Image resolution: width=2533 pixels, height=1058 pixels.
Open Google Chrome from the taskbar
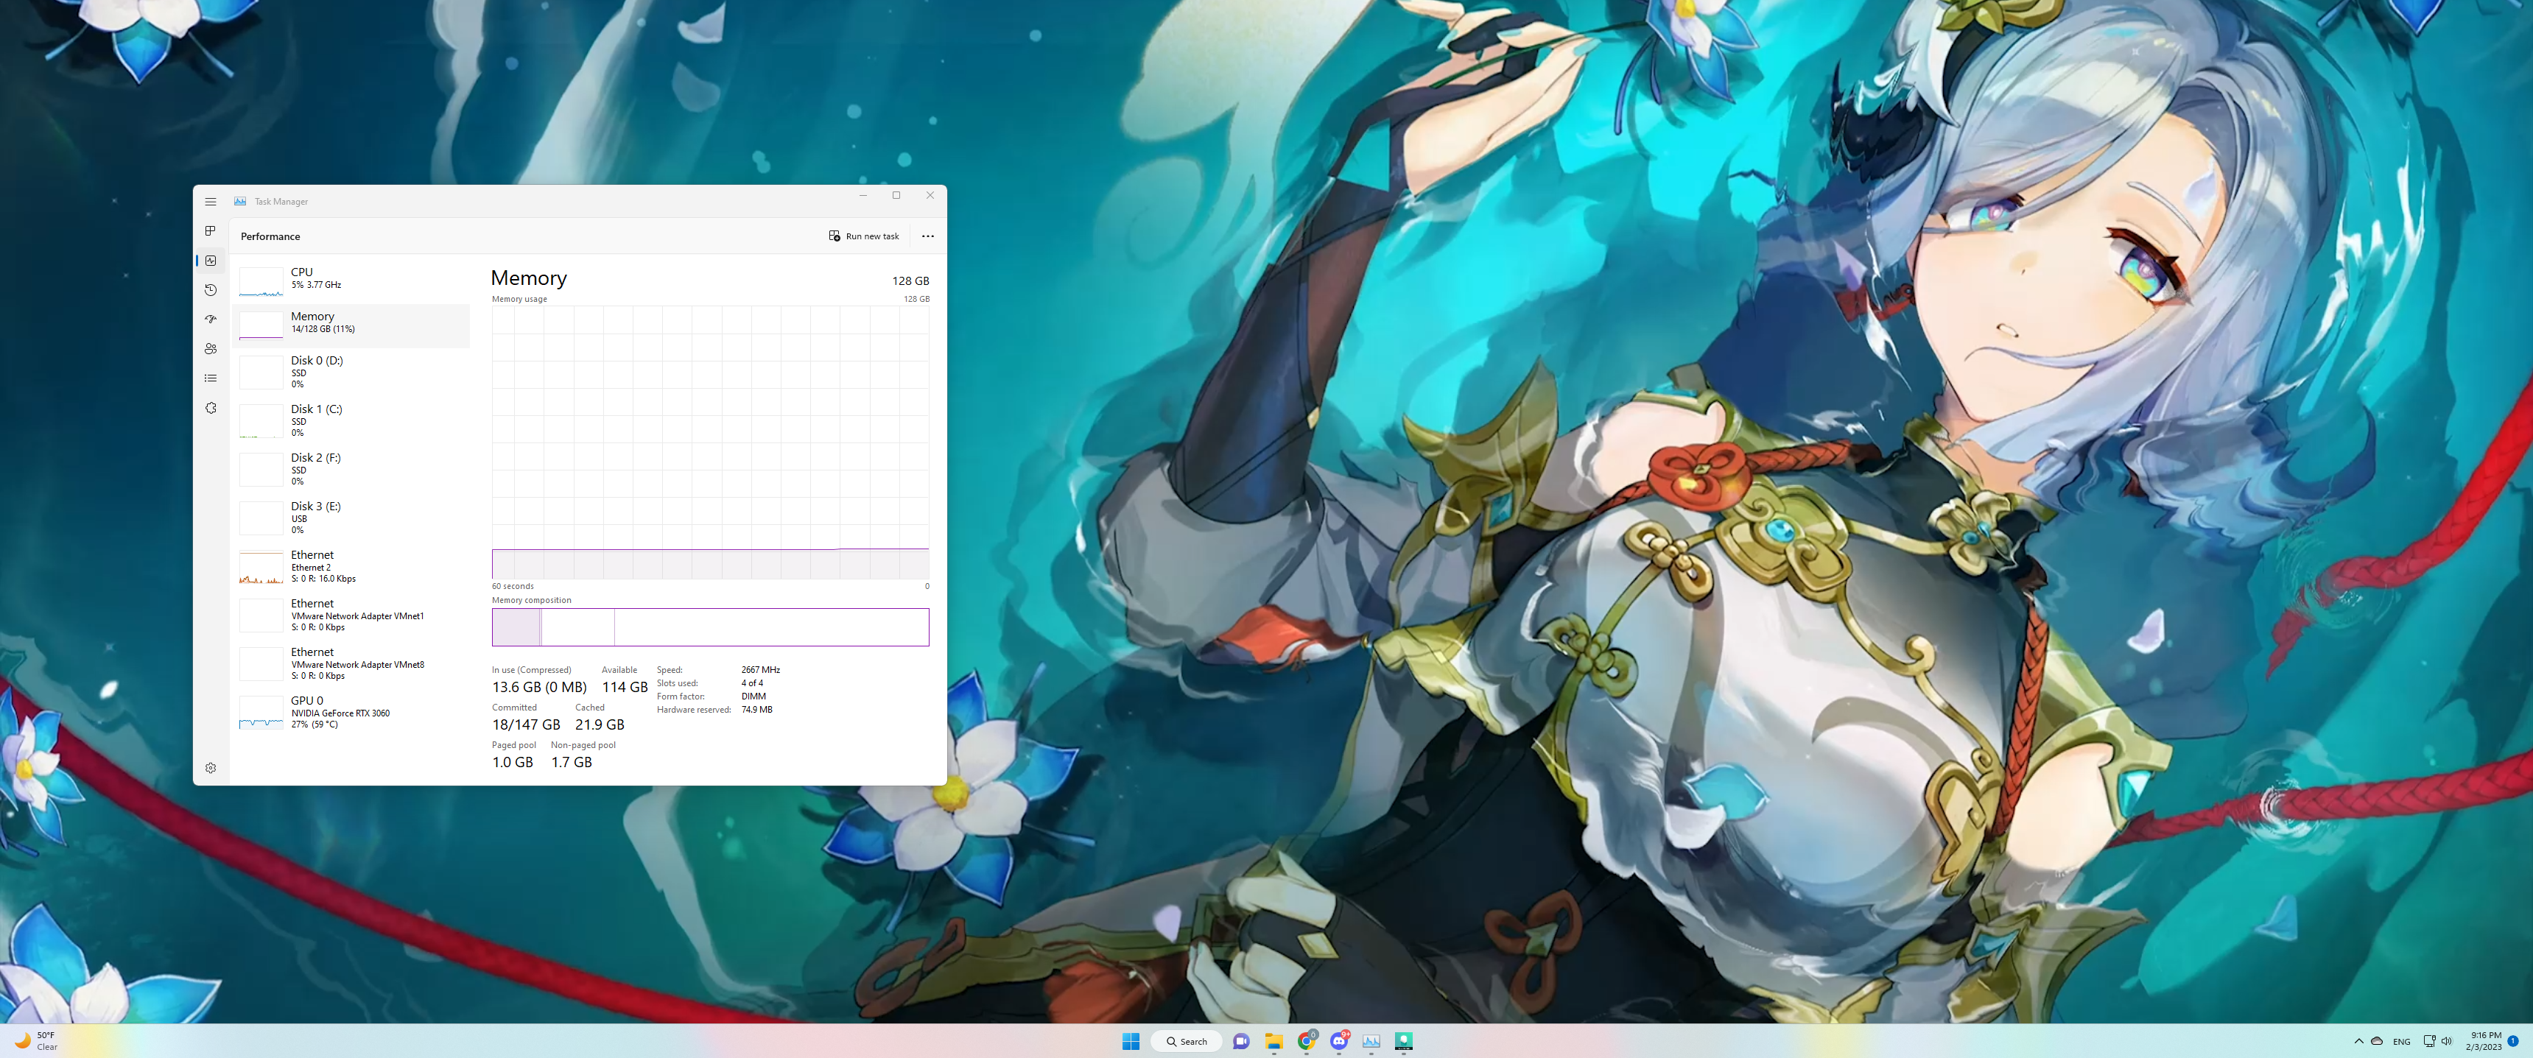click(1306, 1041)
